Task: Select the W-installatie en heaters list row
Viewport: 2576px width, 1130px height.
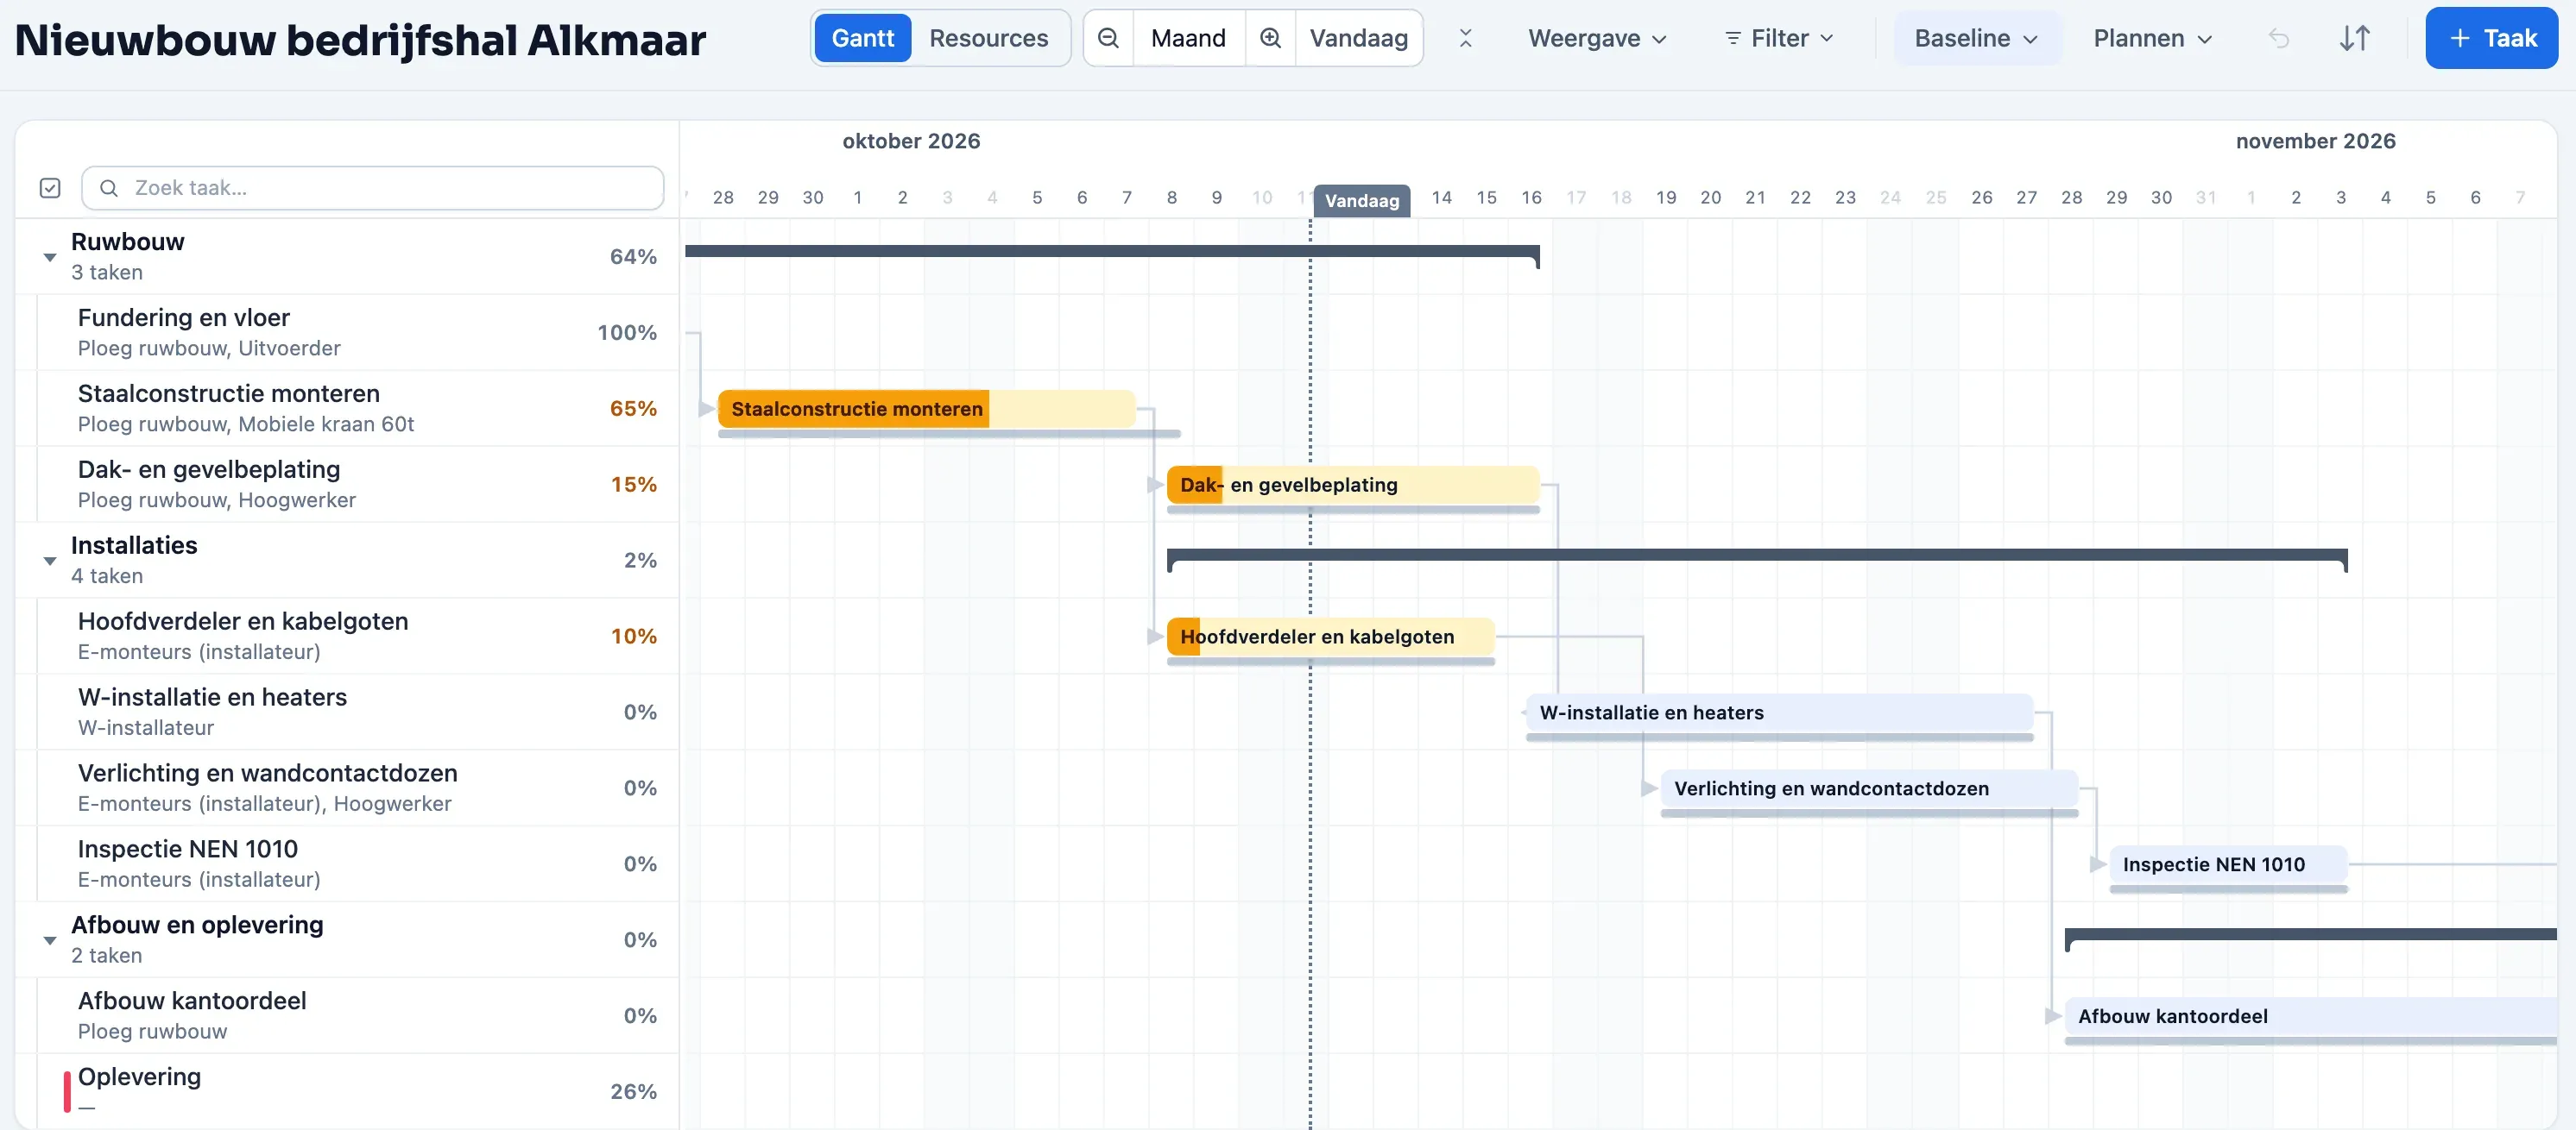Action: pyautogui.click(x=347, y=713)
